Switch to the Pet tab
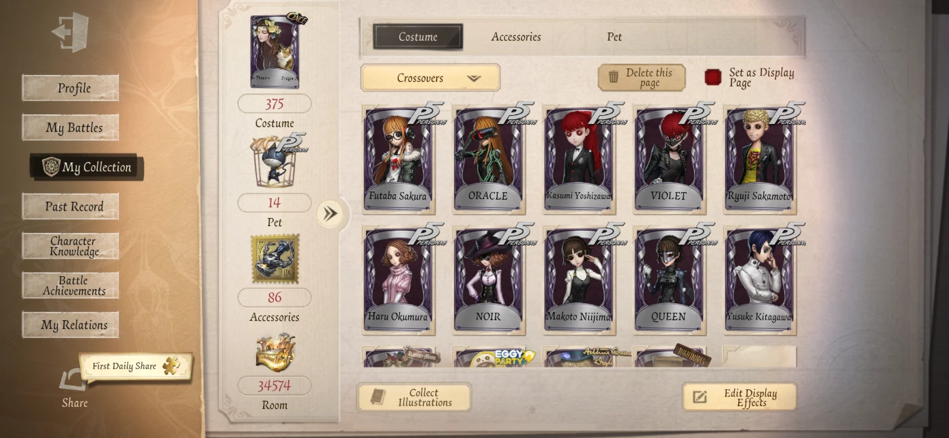Screen dimensions: 949x438 614,37
